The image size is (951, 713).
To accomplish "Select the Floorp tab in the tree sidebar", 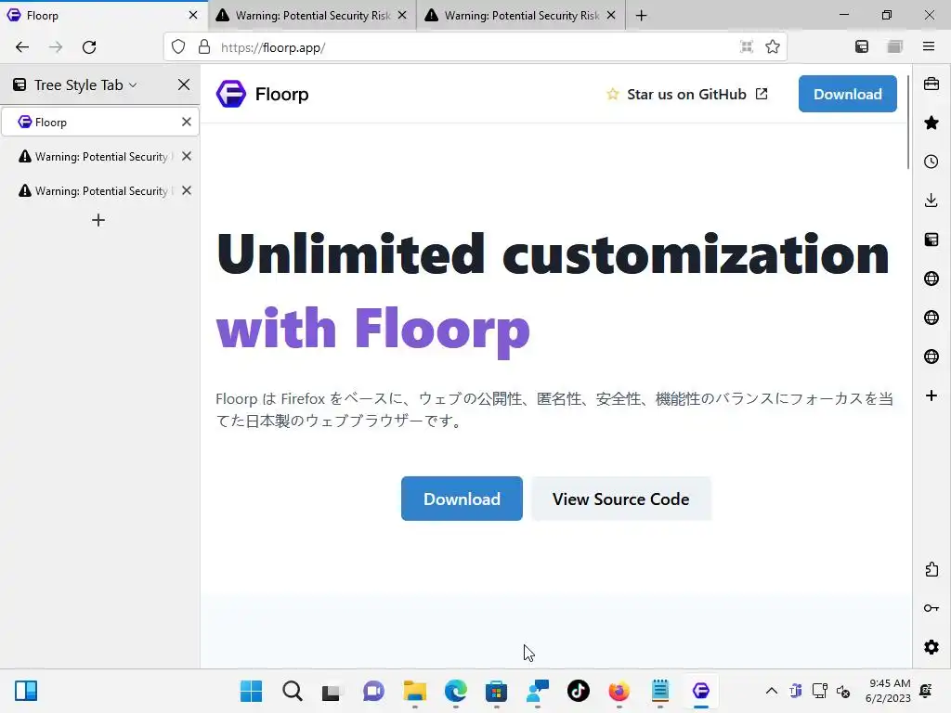I will (x=100, y=122).
